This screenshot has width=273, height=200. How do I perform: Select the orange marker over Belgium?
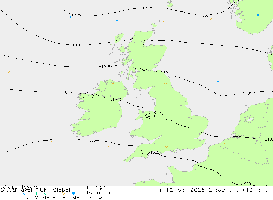tap(224, 144)
